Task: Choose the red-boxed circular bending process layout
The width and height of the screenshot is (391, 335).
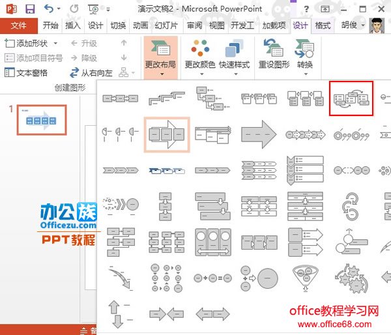Action: (x=351, y=98)
